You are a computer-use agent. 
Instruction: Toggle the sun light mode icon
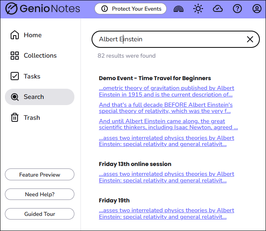[198, 9]
